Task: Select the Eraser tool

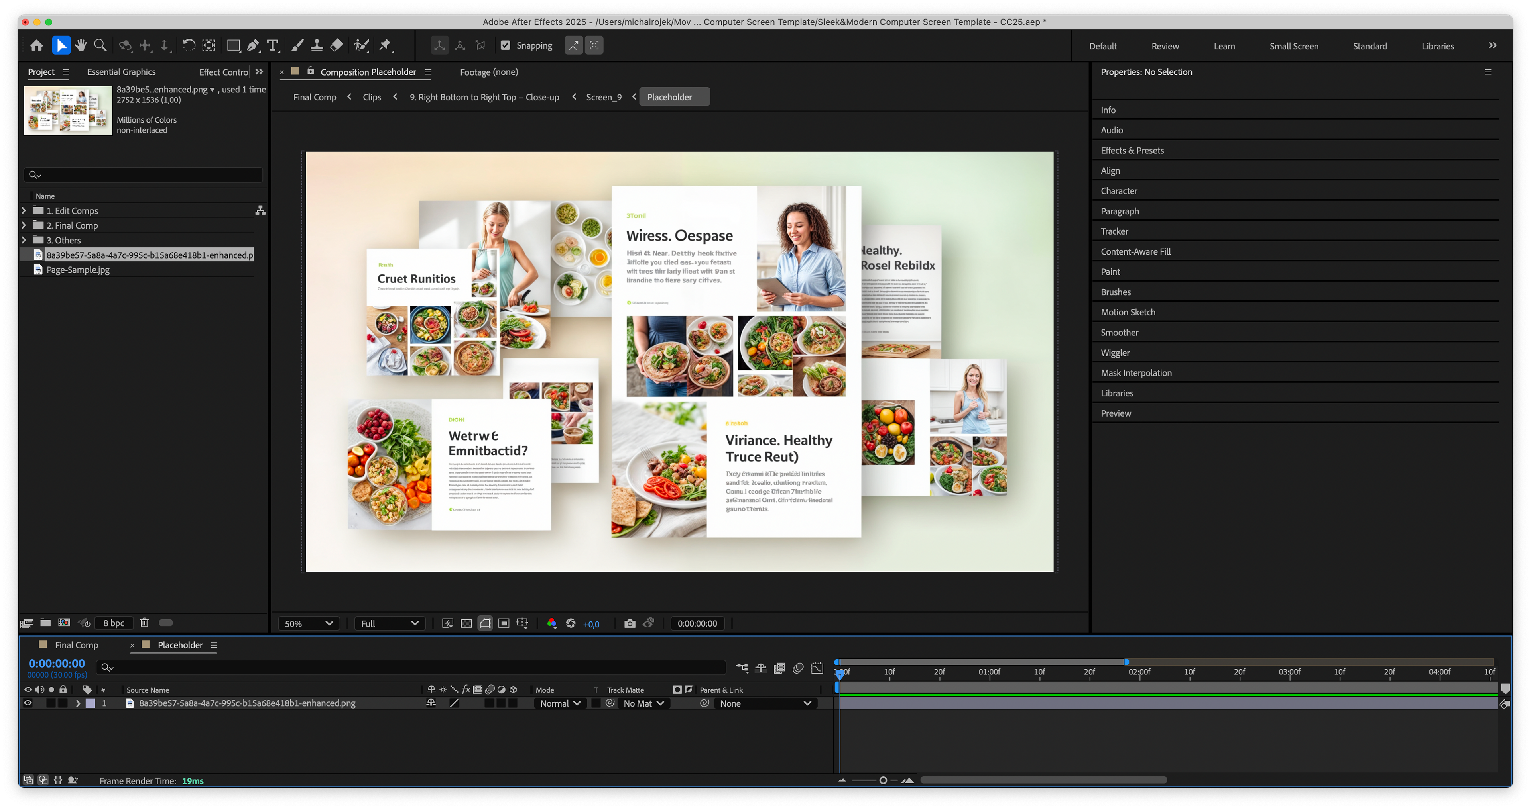Action: pos(337,46)
